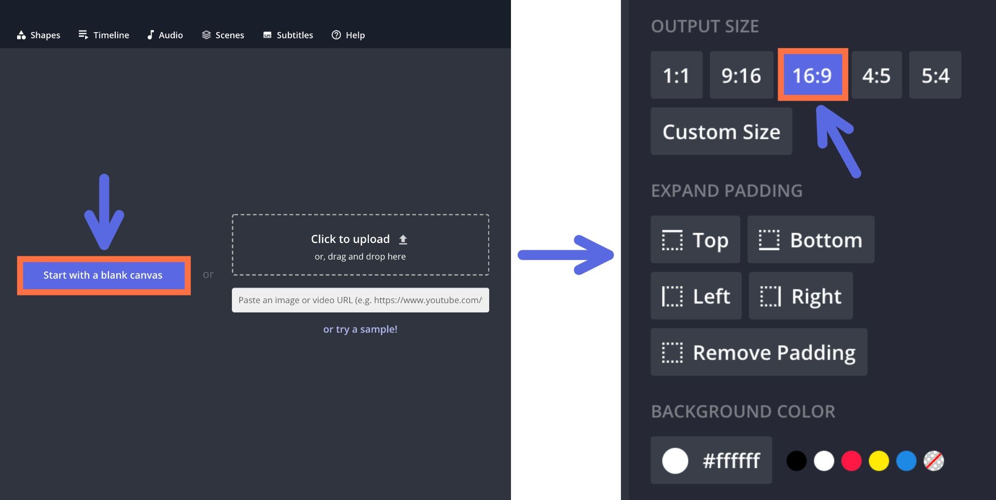This screenshot has height=500, width=996.
Task: Open the Scenes panel
Action: (223, 35)
